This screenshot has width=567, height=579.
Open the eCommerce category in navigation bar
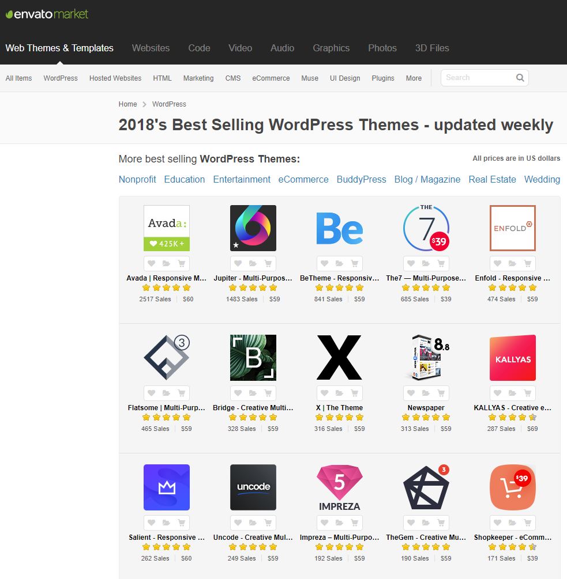[271, 78]
